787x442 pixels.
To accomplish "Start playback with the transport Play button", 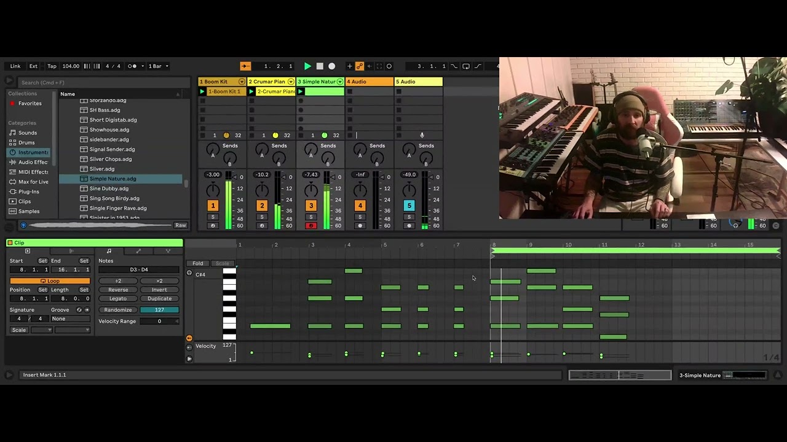I will (307, 66).
